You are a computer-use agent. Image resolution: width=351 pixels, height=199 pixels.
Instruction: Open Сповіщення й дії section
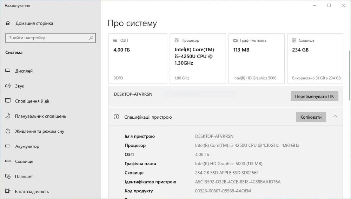point(32,101)
